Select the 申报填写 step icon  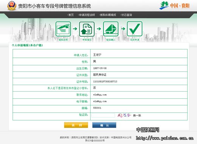tap(87, 29)
